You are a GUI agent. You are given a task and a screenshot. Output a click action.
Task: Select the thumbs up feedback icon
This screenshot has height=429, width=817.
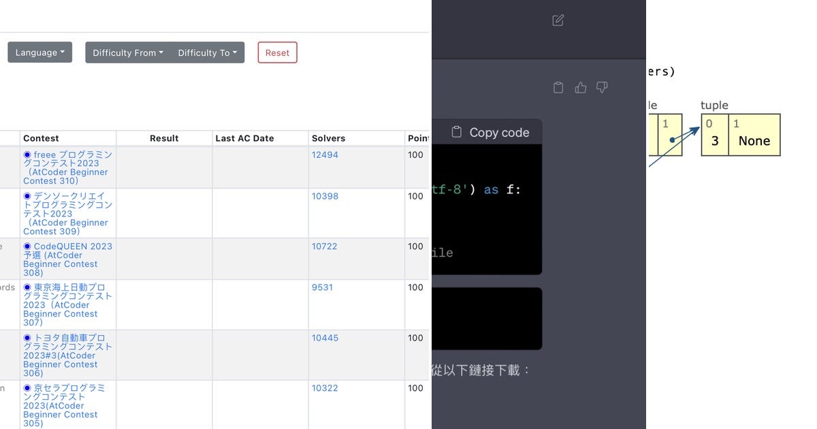pos(580,87)
